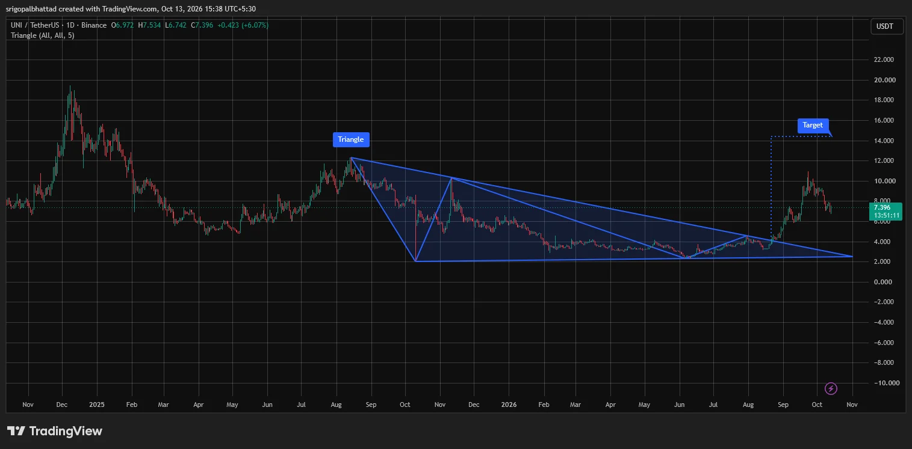Click the blue Triangle pattern label

point(351,139)
